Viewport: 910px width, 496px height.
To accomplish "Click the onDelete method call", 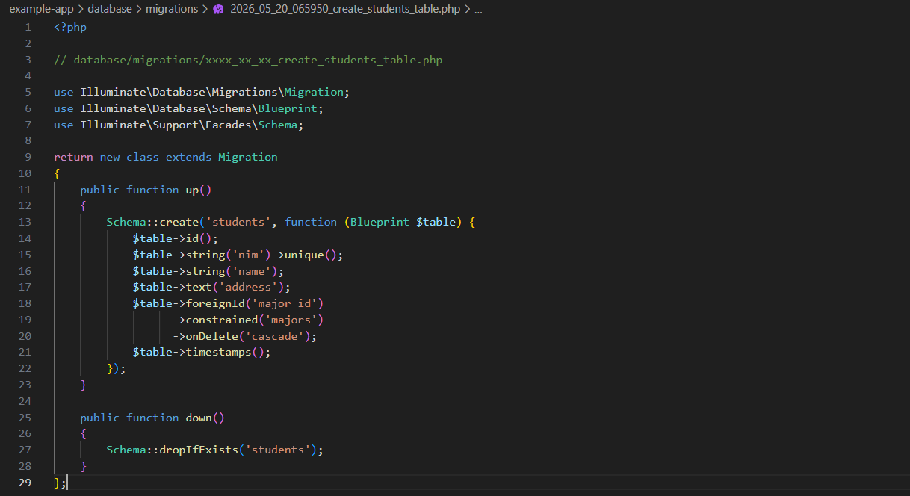I will point(212,336).
